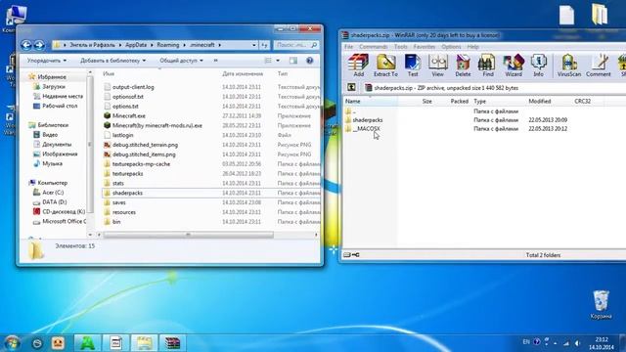Expand view options arrow in Explorer
The width and height of the screenshot is (626, 352).
[x=278, y=61]
